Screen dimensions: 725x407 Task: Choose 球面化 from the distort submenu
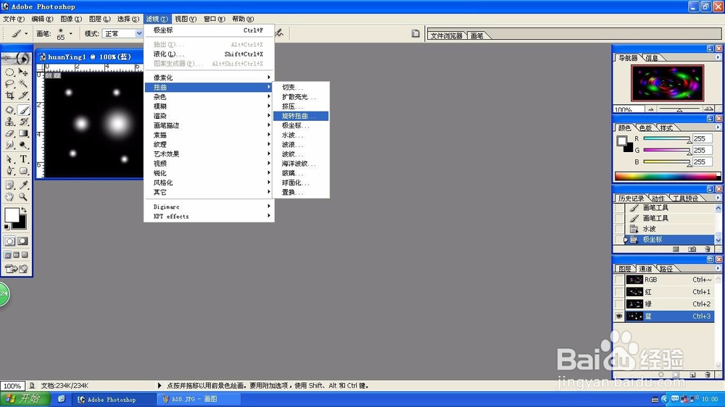pos(301,182)
